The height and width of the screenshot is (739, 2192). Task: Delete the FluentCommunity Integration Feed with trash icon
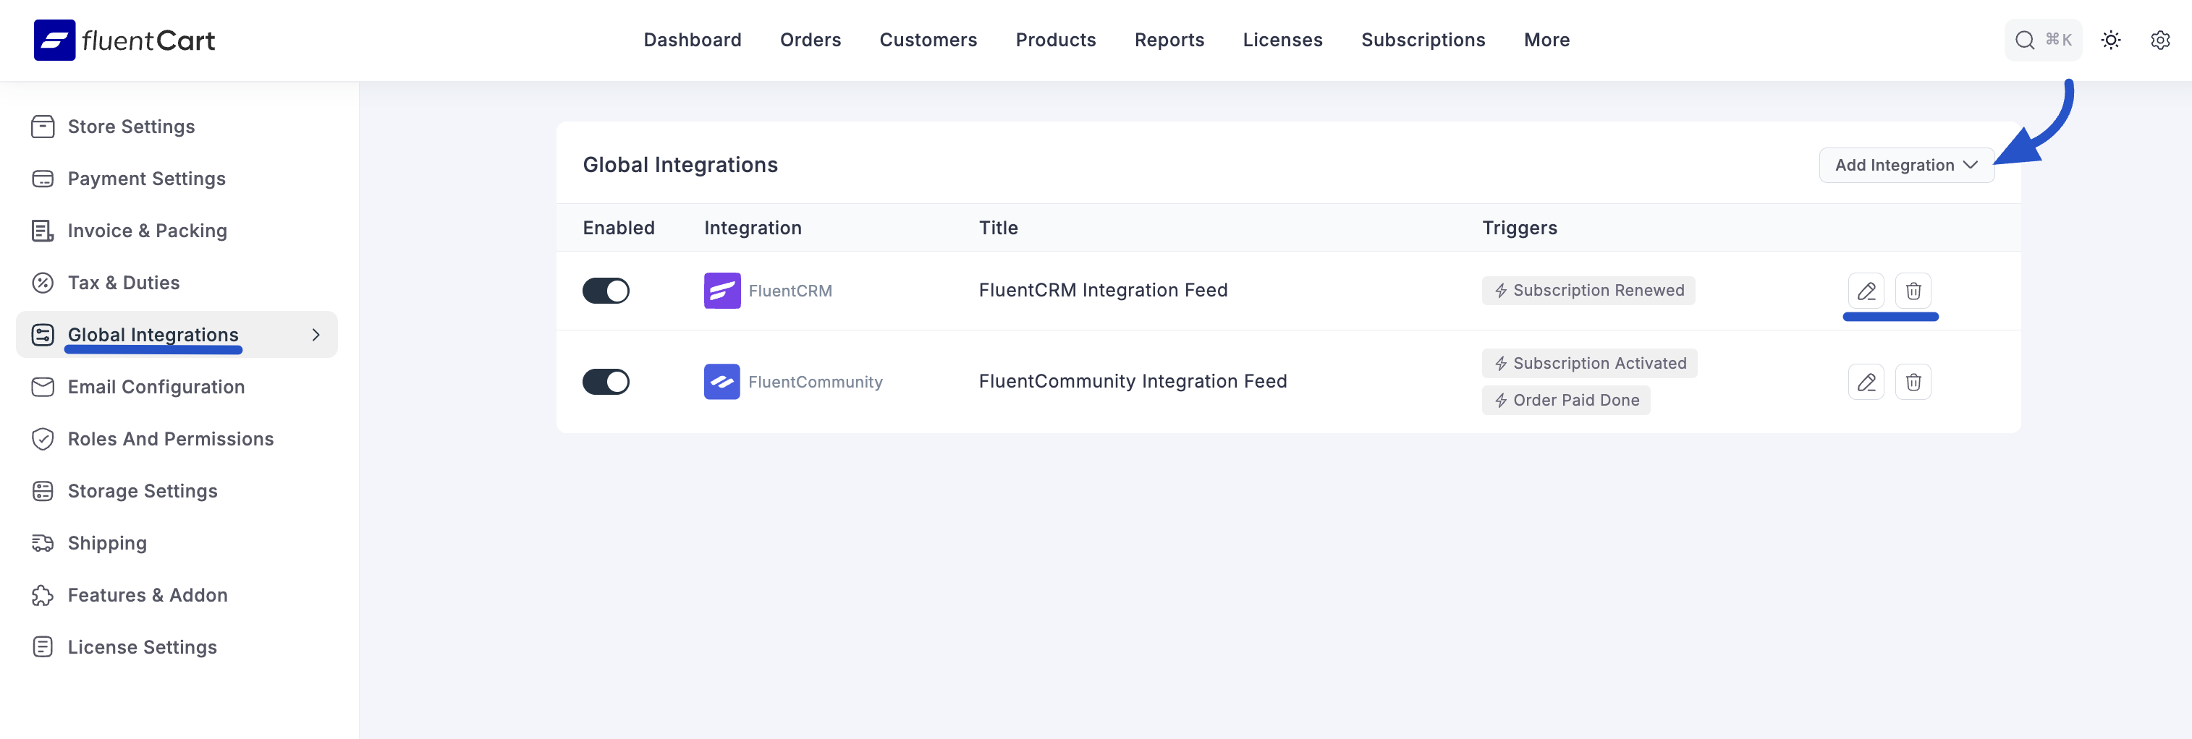click(x=1915, y=382)
